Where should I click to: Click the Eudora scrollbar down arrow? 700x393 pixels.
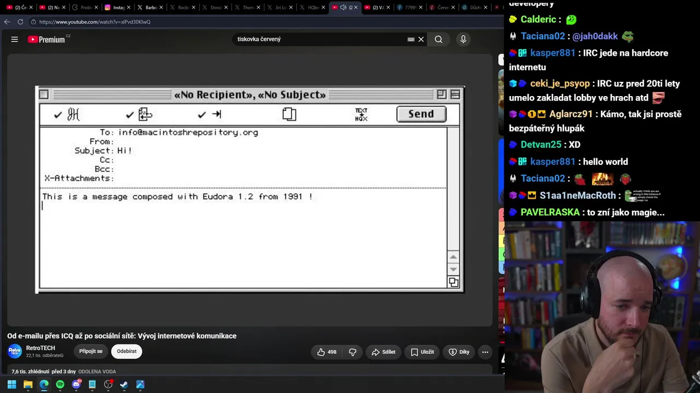pyautogui.click(x=453, y=269)
